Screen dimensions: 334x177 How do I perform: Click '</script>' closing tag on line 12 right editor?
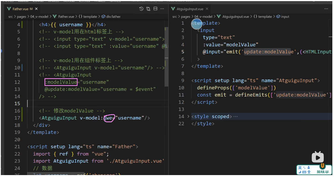pos(204,102)
